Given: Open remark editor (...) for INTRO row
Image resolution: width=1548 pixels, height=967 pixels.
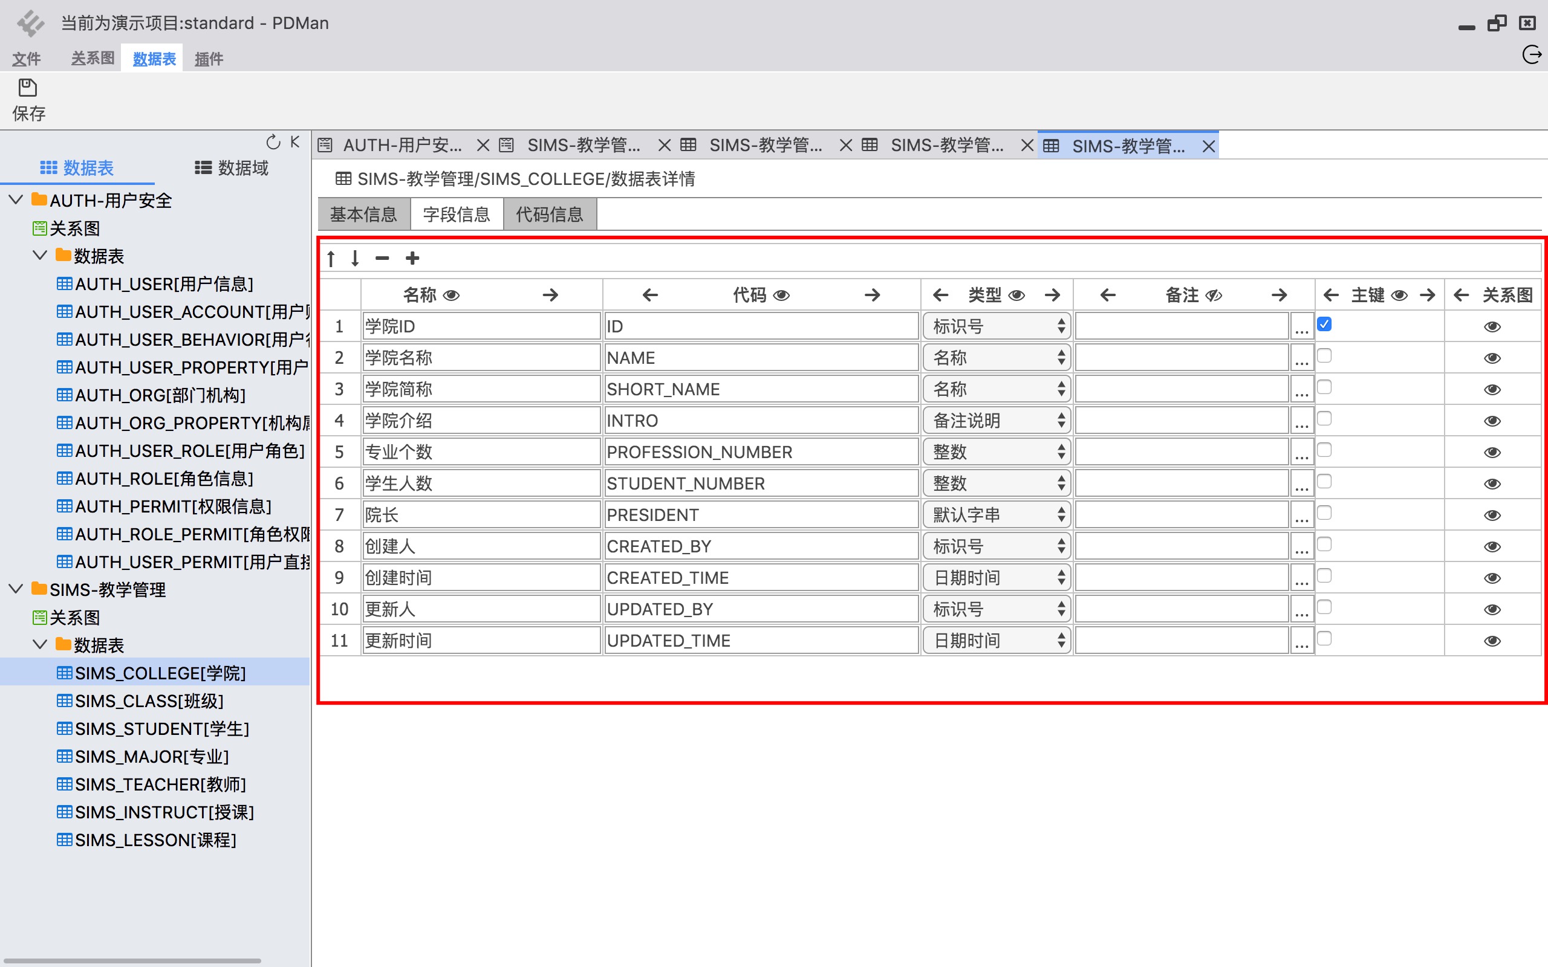Looking at the screenshot, I should [x=1302, y=421].
